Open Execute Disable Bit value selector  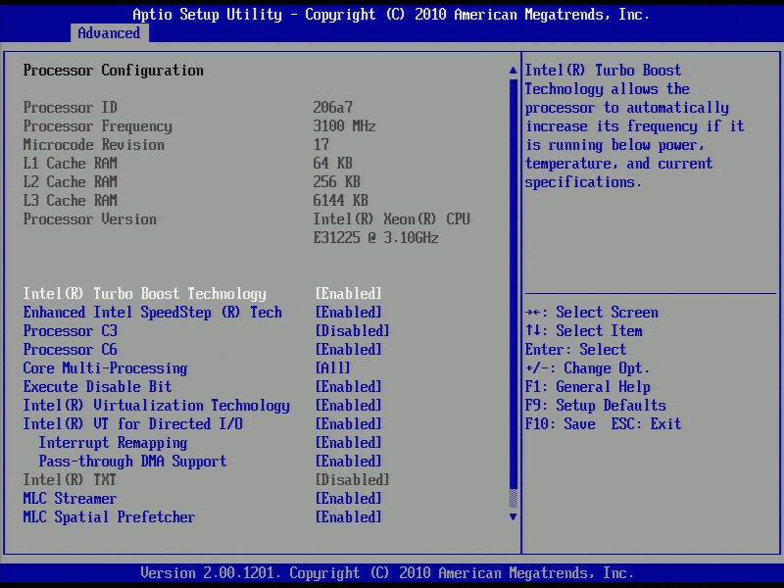pyautogui.click(x=348, y=387)
